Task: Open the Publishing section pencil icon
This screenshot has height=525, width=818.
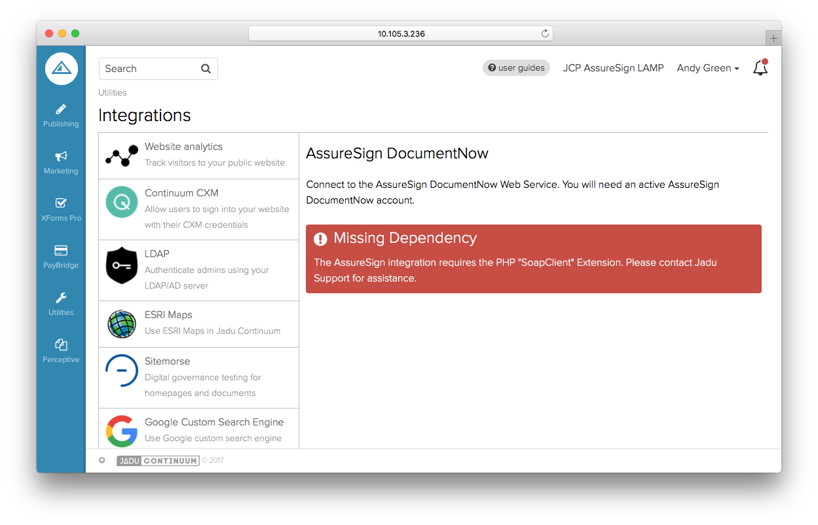Action: tap(61, 109)
